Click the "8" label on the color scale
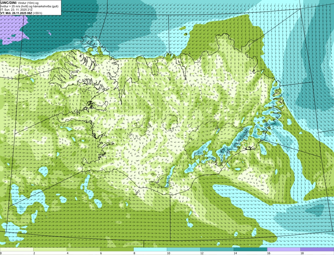Viewport: 334px width, 255px height. [x=134, y=253]
